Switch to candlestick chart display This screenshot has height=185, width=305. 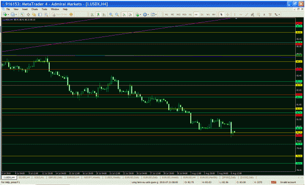tap(98, 15)
